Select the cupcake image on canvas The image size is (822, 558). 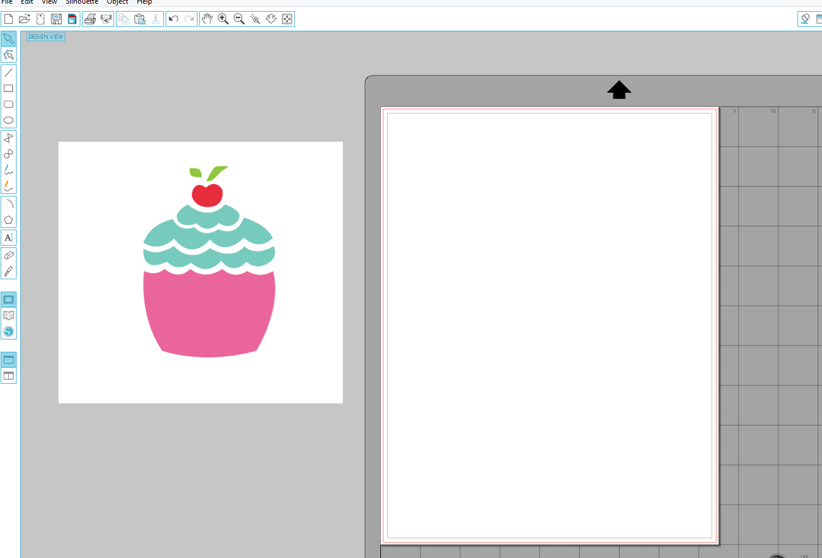coord(209,295)
